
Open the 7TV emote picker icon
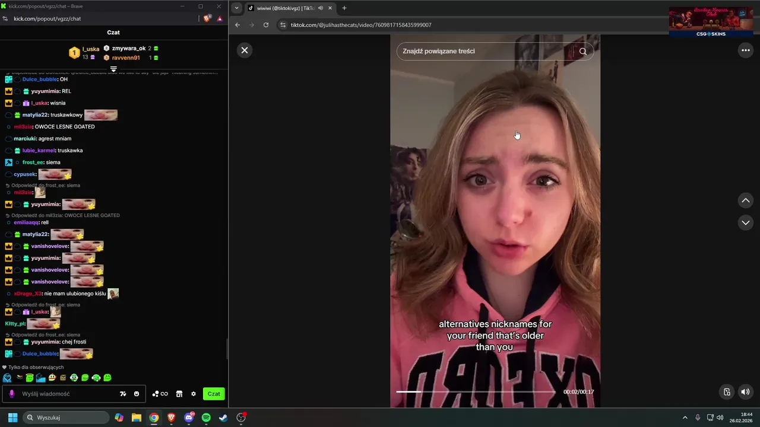[123, 394]
